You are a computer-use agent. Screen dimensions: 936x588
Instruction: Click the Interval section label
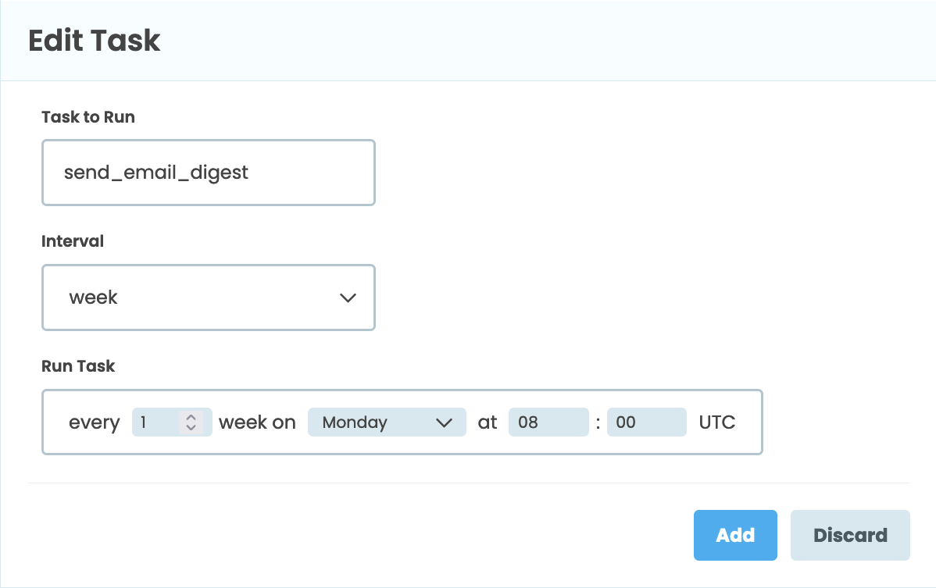pos(73,241)
